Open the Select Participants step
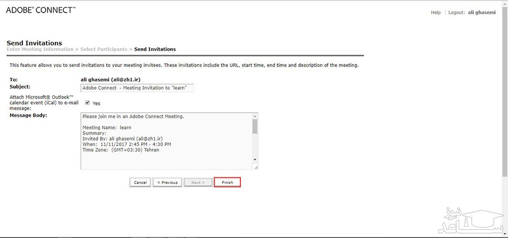The width and height of the screenshot is (508, 238). tap(104, 49)
